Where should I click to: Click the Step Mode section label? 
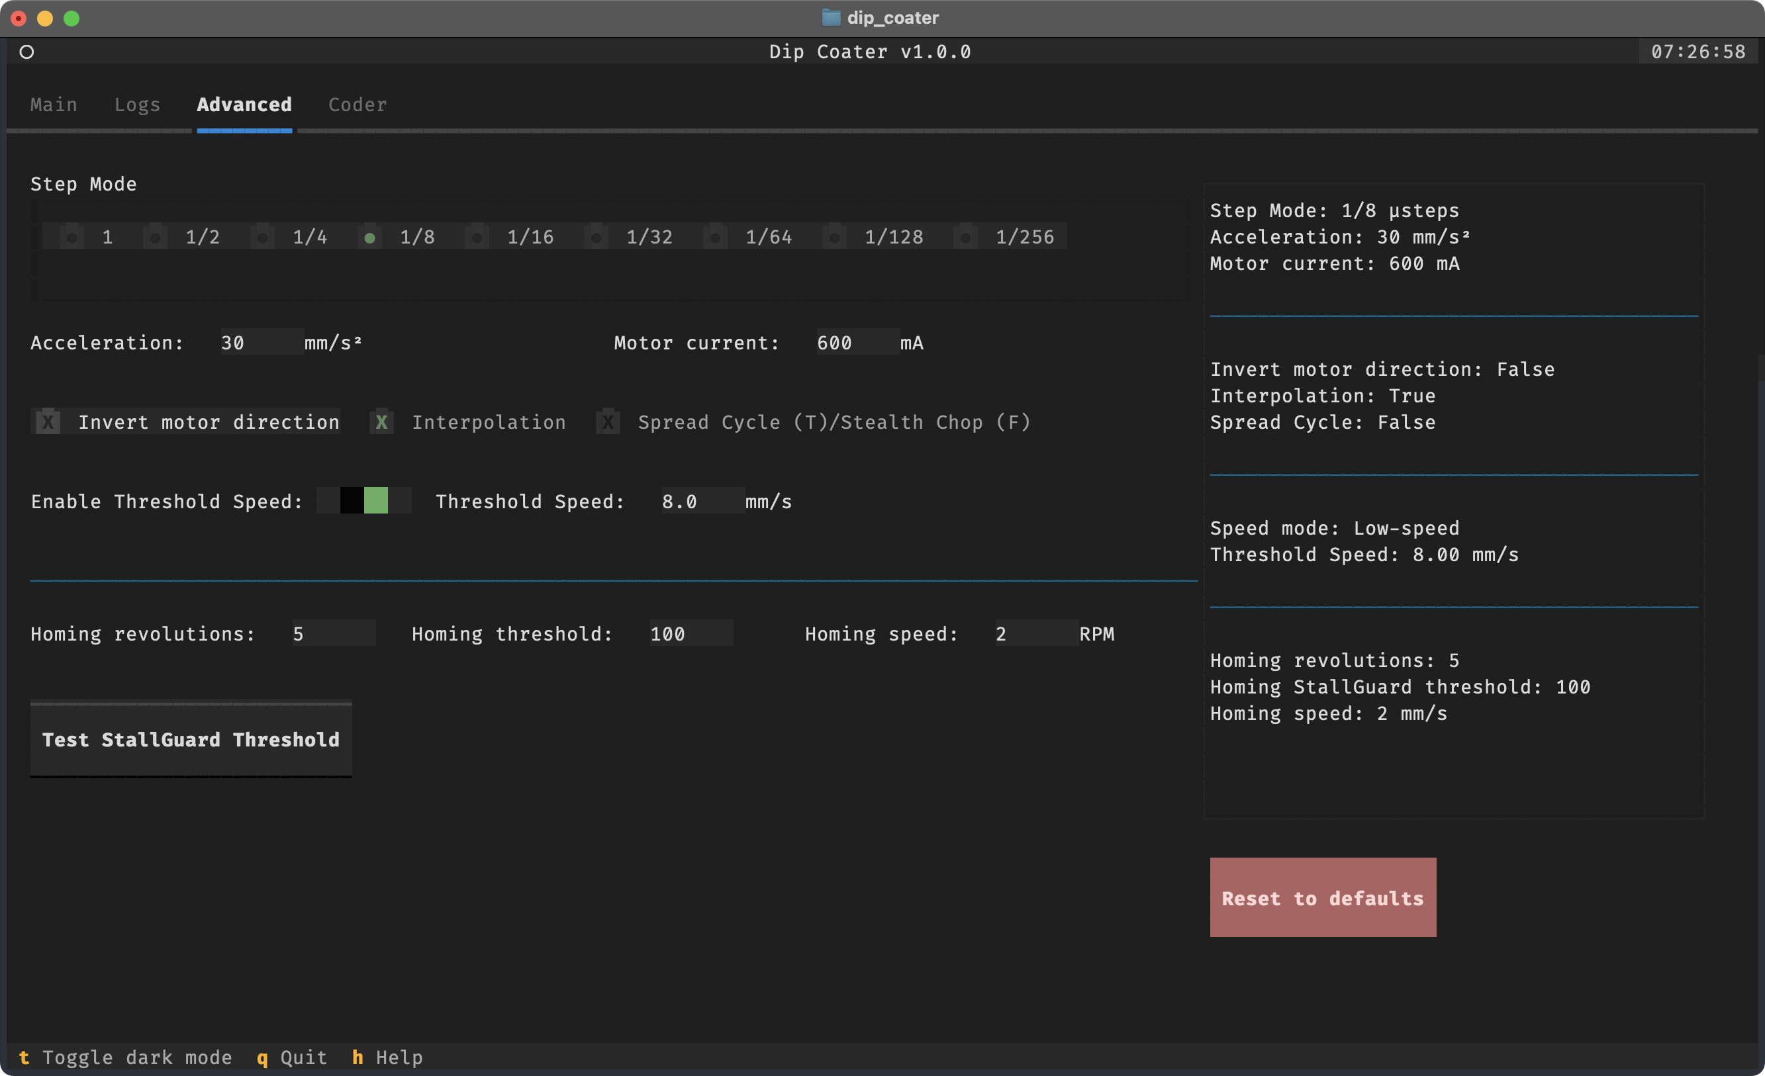click(84, 184)
